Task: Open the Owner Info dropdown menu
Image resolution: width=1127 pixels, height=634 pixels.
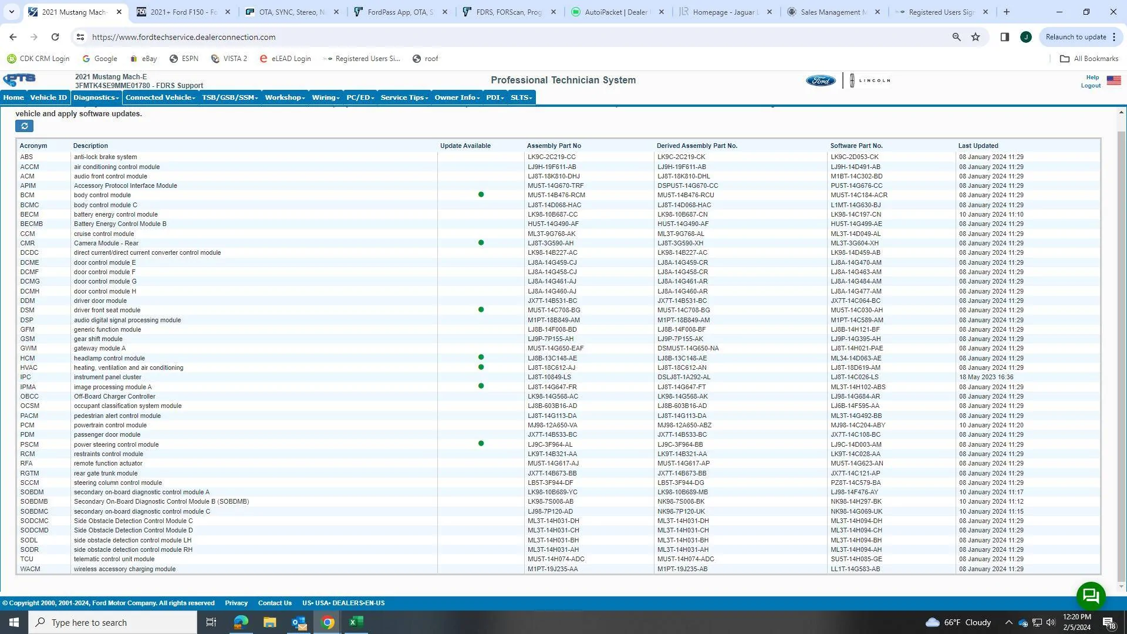Action: [x=457, y=97]
